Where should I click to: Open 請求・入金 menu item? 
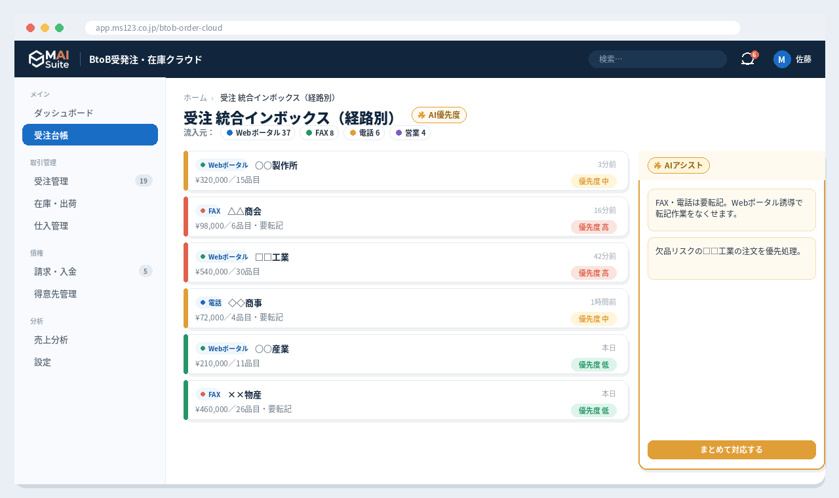(x=90, y=271)
